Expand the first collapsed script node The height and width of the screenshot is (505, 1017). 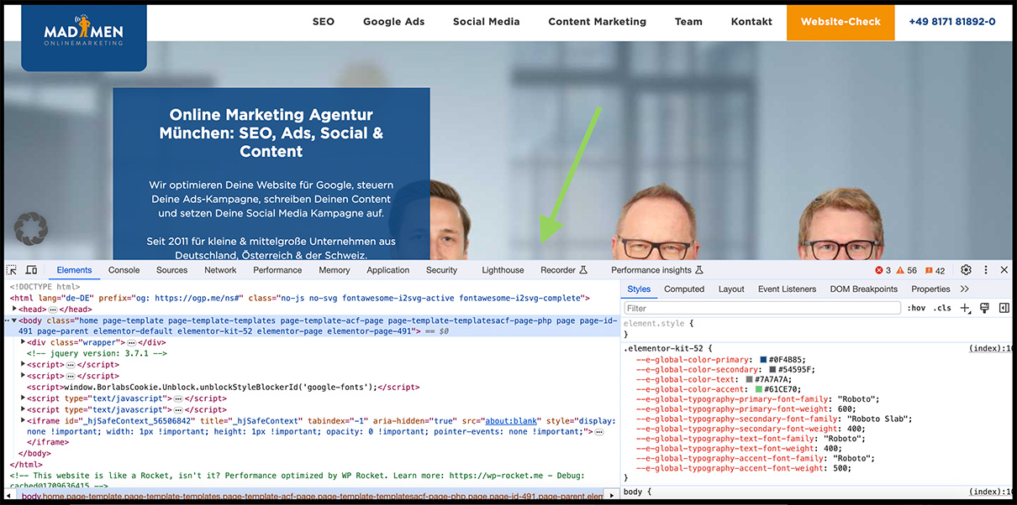pos(24,365)
